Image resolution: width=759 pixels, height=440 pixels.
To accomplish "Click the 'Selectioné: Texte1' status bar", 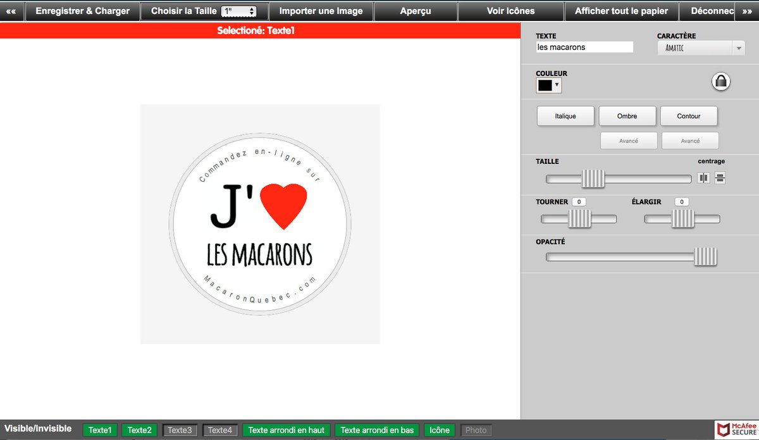I will 259,30.
